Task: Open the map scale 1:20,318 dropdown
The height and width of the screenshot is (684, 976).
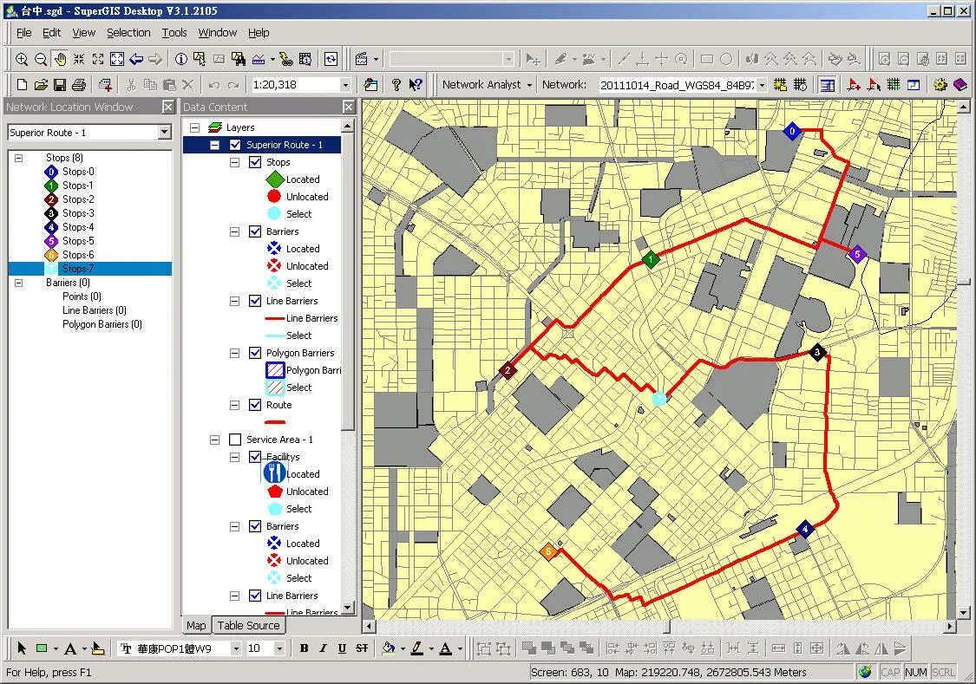Action: click(345, 85)
